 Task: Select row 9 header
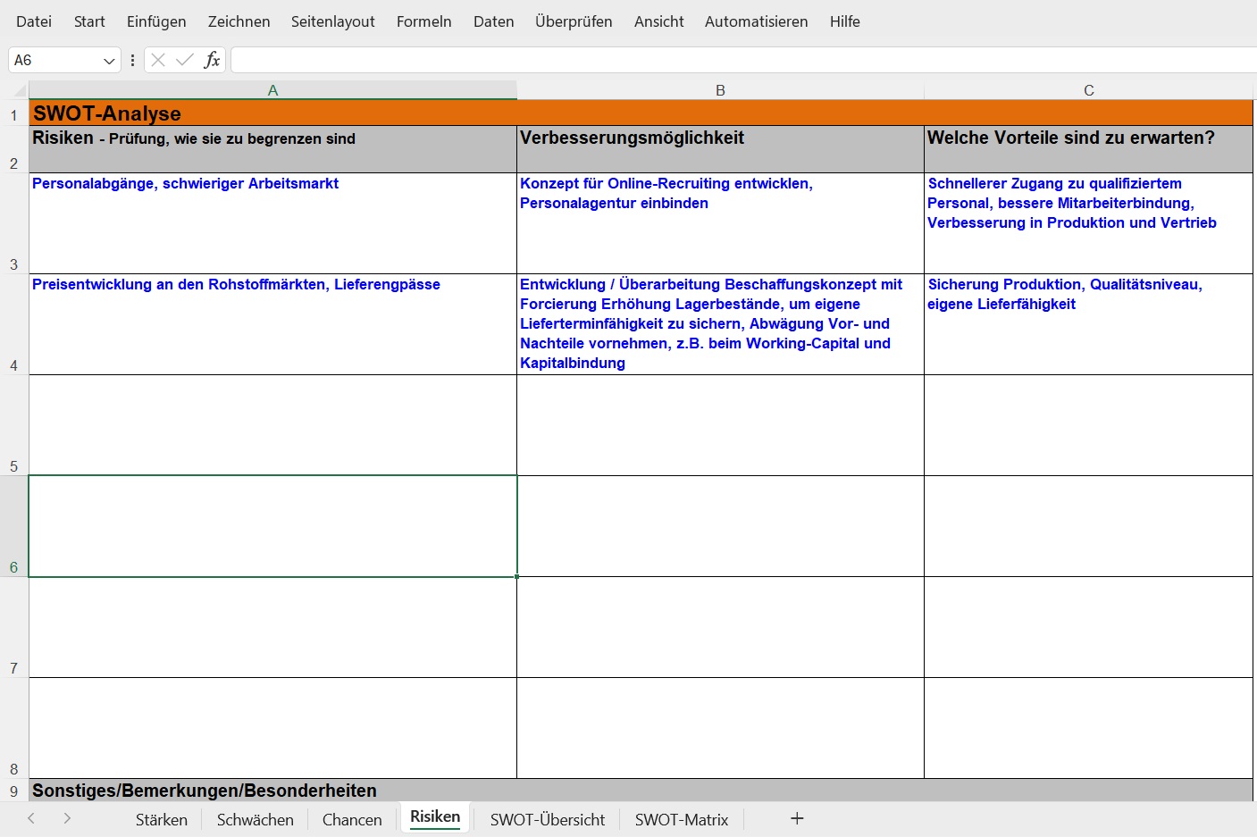14,791
